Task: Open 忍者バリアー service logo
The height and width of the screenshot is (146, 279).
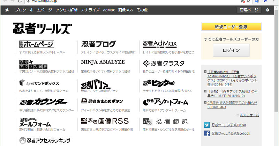Action: 96,84
